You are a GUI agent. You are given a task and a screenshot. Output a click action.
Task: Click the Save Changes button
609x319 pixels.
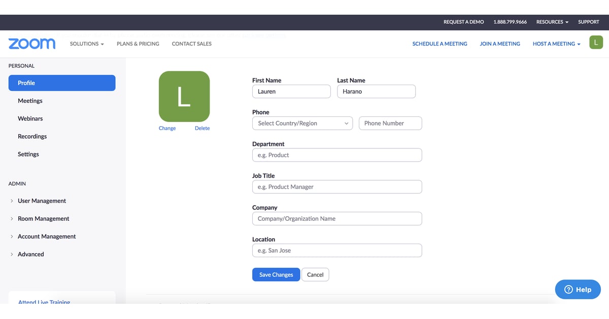pos(276,274)
